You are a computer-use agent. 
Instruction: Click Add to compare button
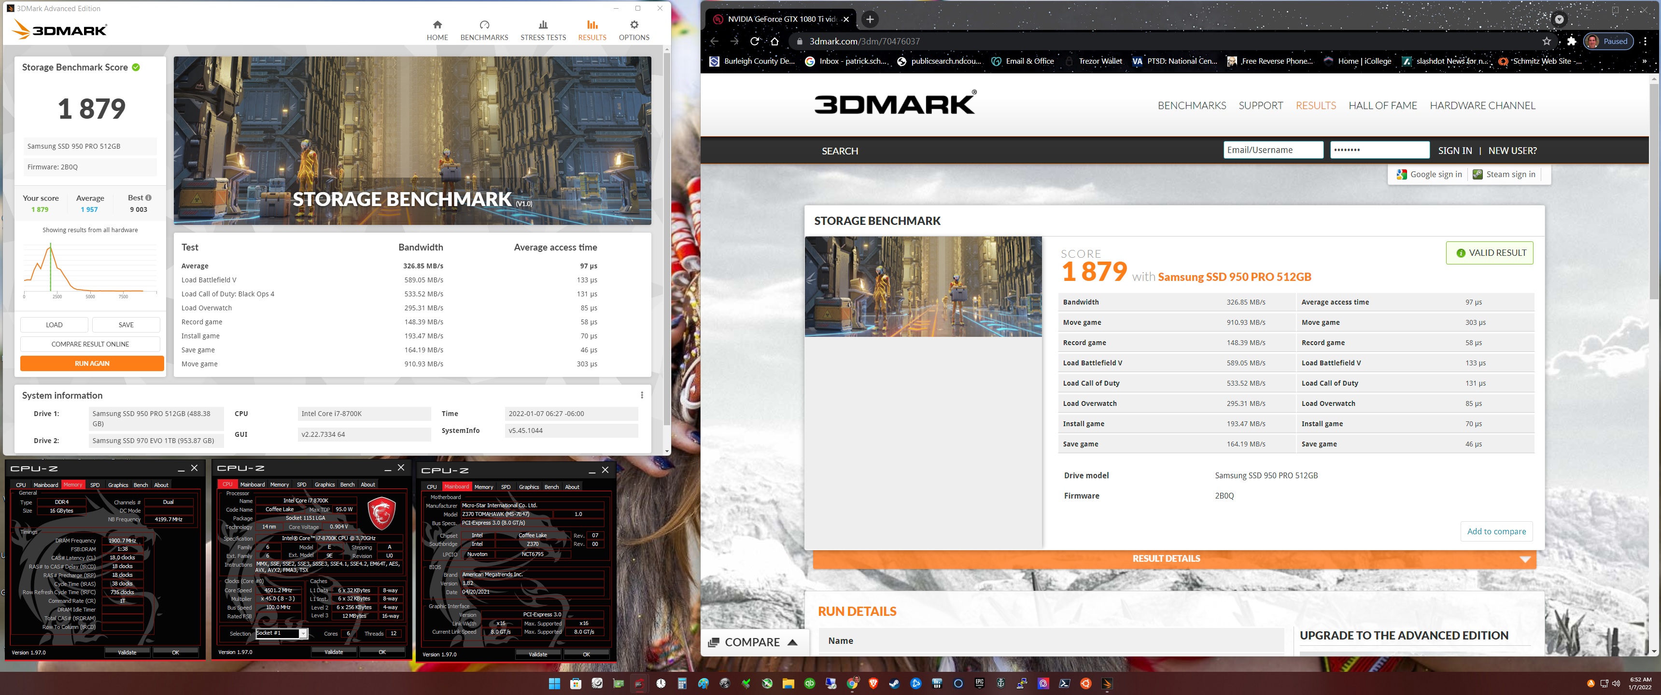(1496, 531)
